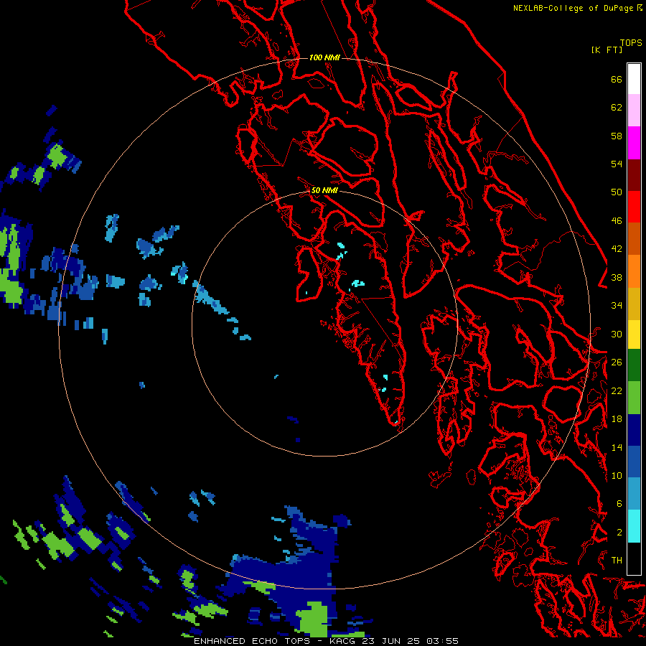Screen dimensions: 646x646
Task: Pick the bright orange legend swatch
Action: click(x=634, y=271)
